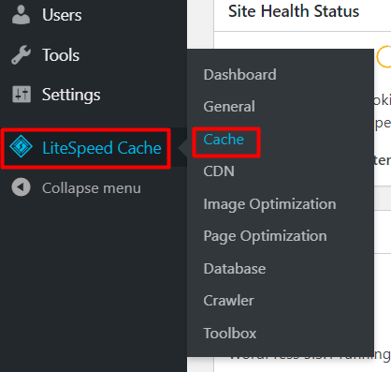Go to the CDN submenu entry
This screenshot has width=391, height=372.
[219, 171]
